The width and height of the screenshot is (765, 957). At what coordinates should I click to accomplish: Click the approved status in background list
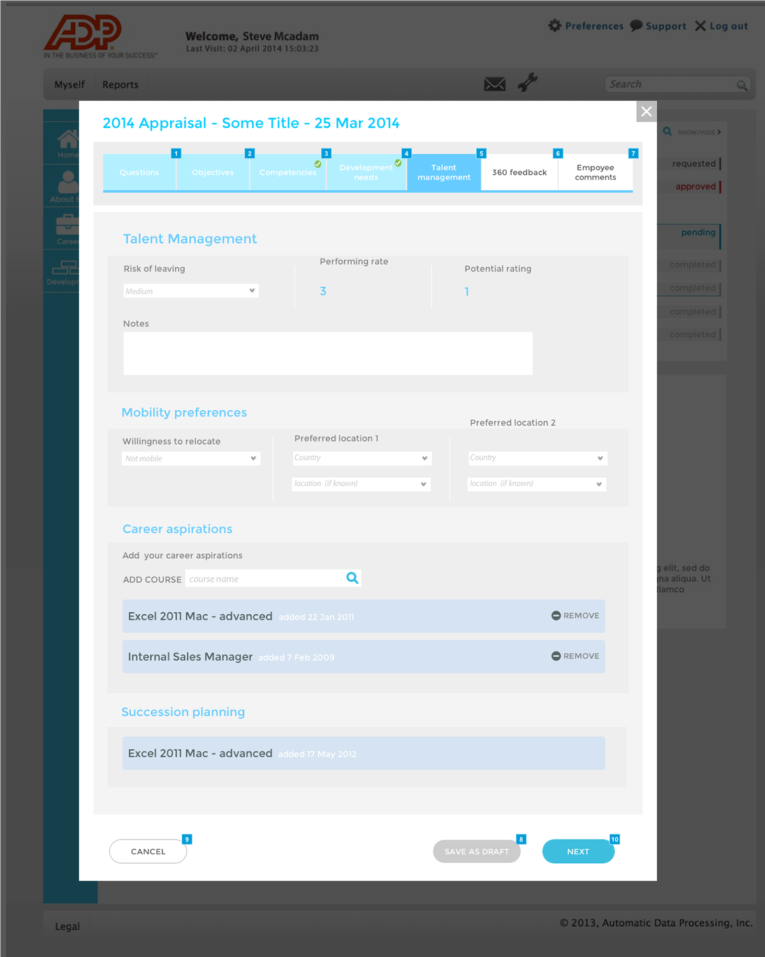pos(696,186)
